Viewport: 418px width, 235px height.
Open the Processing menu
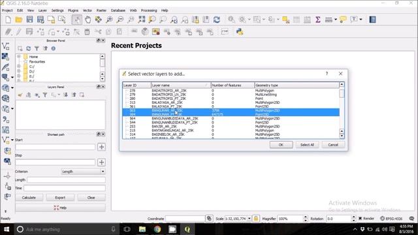click(x=149, y=10)
